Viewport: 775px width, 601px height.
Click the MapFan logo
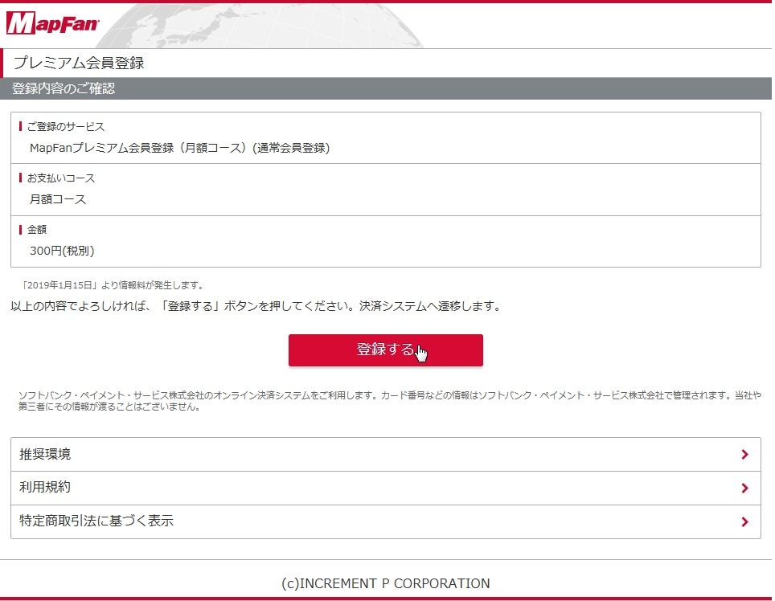53,23
